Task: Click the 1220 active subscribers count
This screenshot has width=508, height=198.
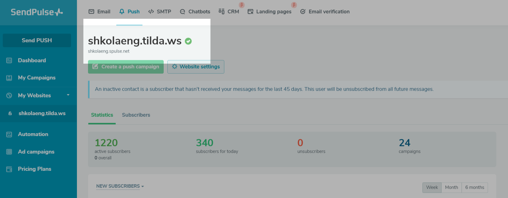Action: (106, 143)
